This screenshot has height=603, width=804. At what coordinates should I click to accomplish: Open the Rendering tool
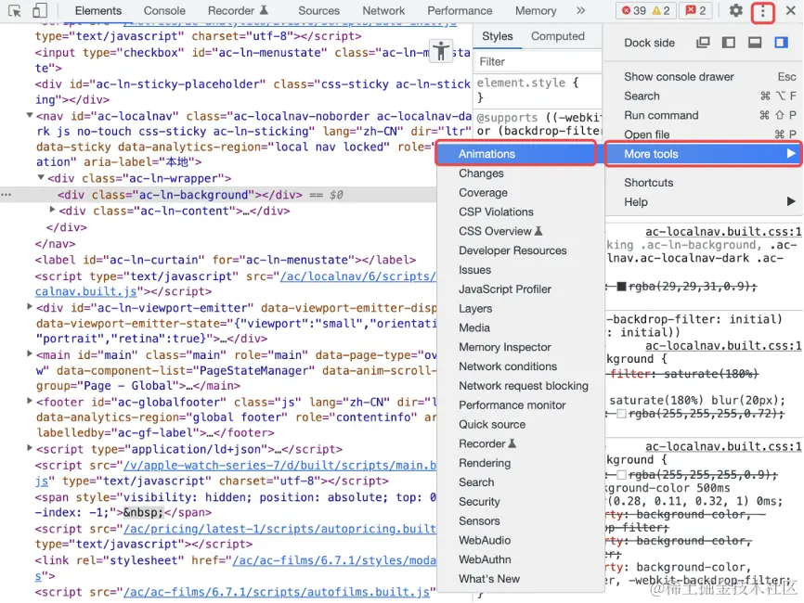coord(521,463)
